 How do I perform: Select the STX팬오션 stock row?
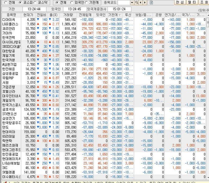[x=104, y=114]
